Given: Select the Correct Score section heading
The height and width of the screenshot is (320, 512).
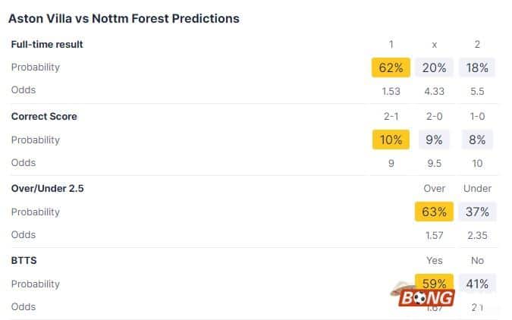Looking at the screenshot, I should 44,116.
